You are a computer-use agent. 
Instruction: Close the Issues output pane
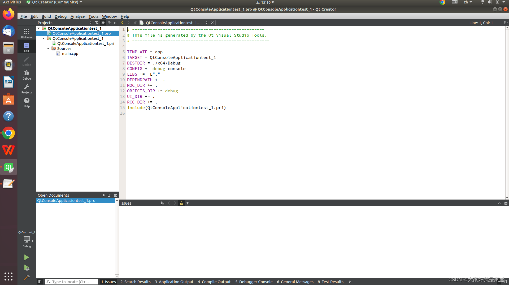click(x=506, y=203)
